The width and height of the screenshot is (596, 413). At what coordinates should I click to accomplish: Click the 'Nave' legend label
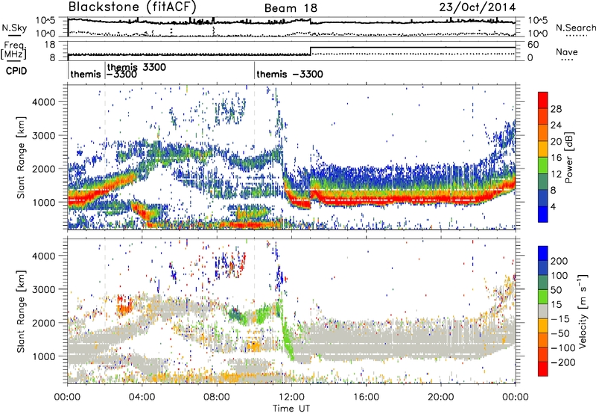tap(566, 51)
